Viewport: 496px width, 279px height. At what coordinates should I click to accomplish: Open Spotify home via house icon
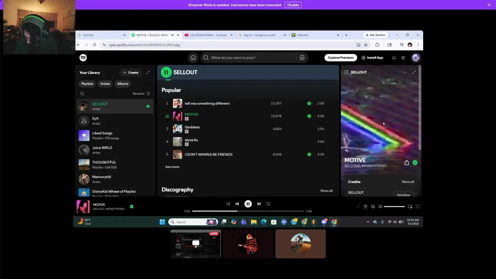pos(193,58)
